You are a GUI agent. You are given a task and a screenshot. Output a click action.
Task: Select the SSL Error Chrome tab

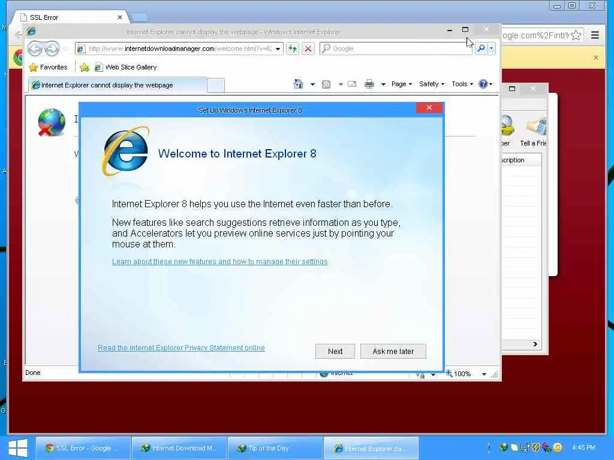click(x=71, y=17)
